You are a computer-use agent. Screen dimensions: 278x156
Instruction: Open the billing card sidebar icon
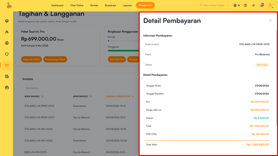7,65
